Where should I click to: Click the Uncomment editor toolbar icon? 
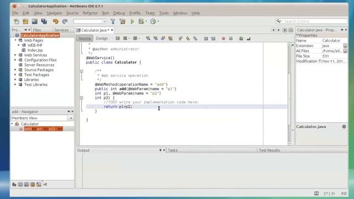(x=248, y=39)
